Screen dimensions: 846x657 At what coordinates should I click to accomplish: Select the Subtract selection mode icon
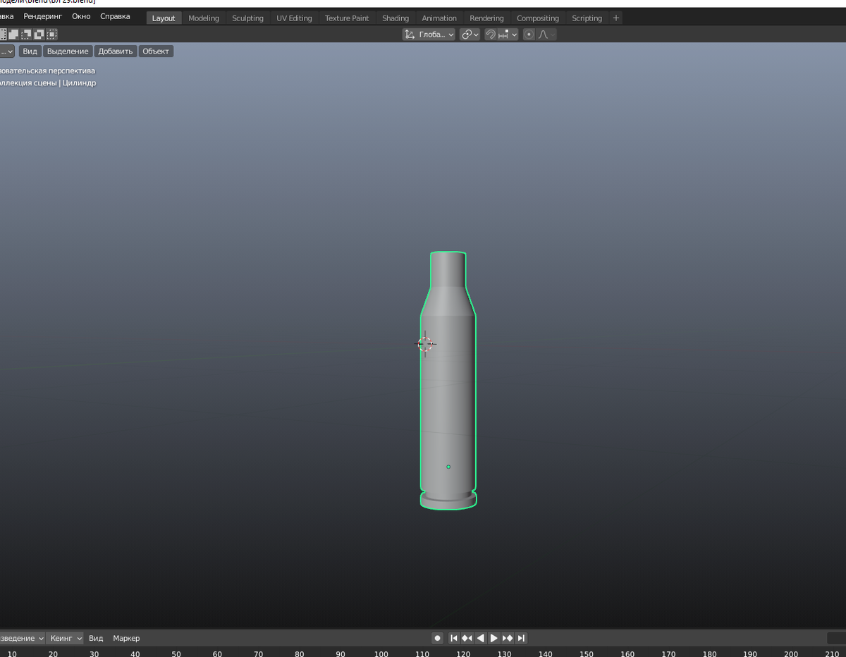[x=26, y=34]
